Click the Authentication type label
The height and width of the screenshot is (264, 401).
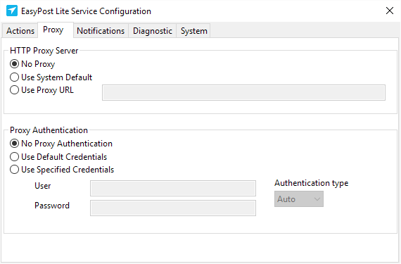tap(312, 183)
